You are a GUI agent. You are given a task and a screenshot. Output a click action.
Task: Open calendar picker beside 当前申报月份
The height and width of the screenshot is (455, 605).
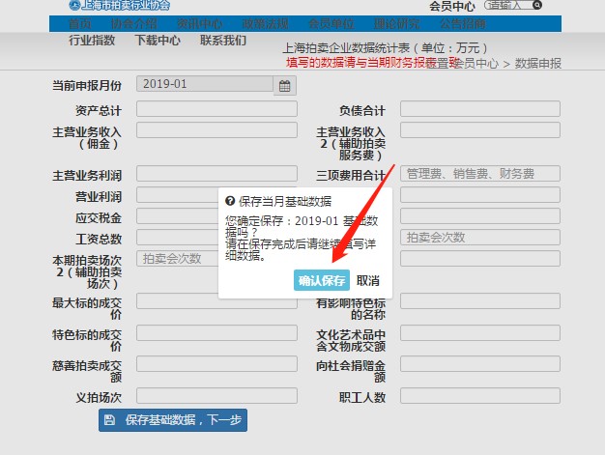click(285, 86)
